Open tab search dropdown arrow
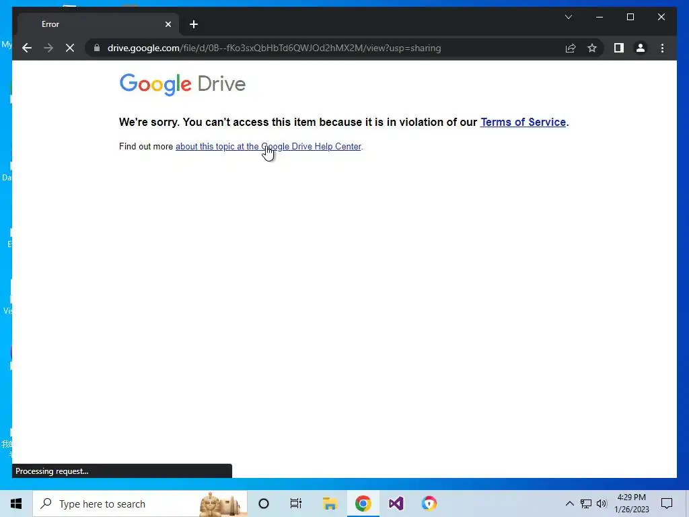Viewport: 689px width, 517px height. coord(568,17)
